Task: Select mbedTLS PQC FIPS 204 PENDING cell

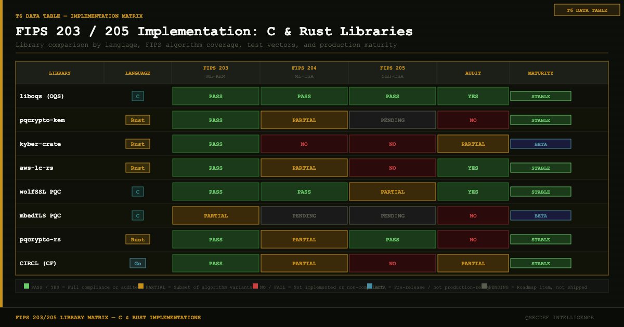Action: 304,215
